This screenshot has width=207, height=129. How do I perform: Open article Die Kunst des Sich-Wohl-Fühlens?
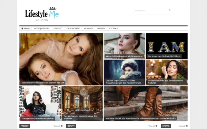164,56
